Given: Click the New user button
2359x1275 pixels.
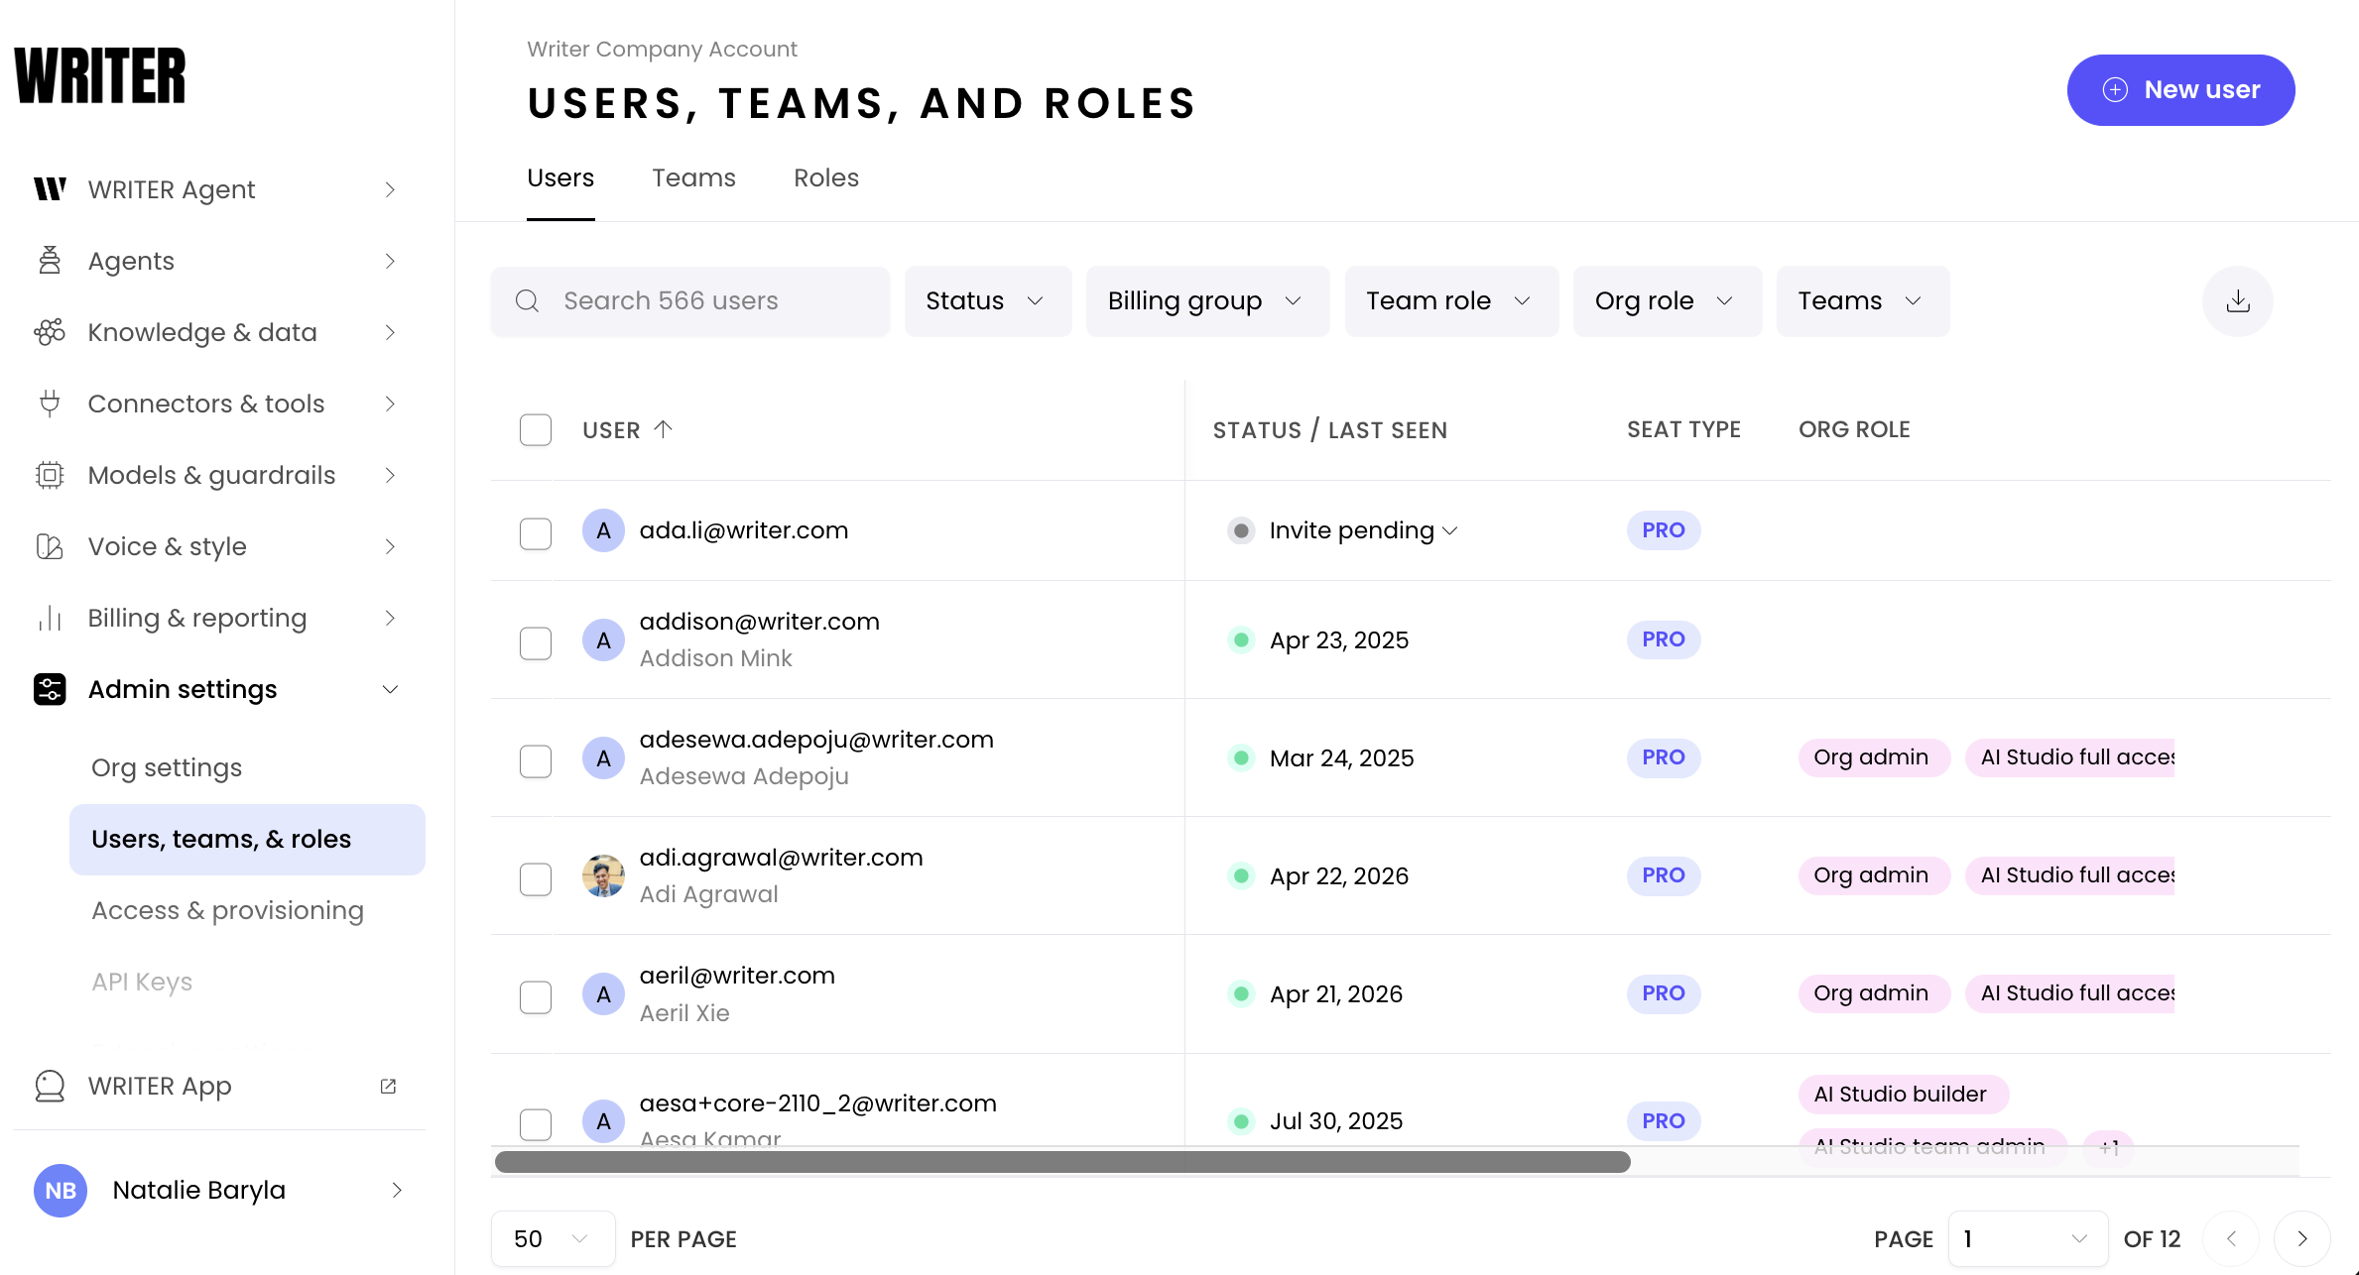Looking at the screenshot, I should (2180, 90).
